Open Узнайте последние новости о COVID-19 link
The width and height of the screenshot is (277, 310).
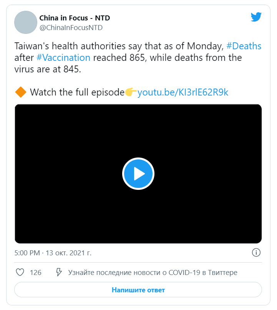point(153,272)
